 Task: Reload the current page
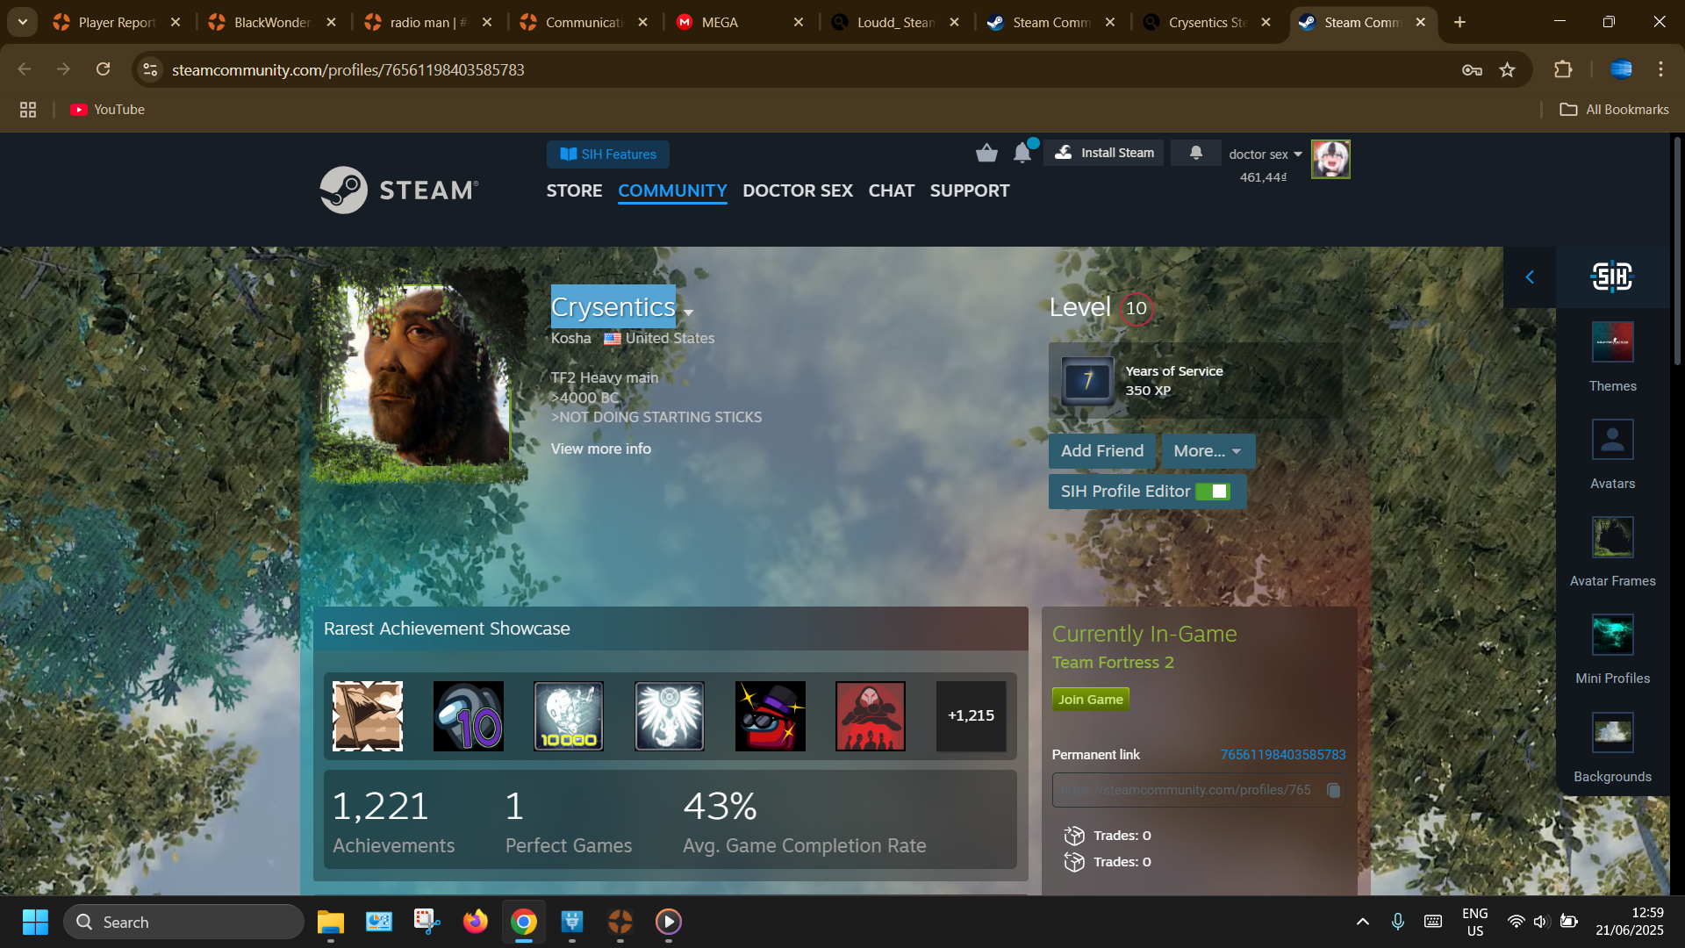(104, 69)
